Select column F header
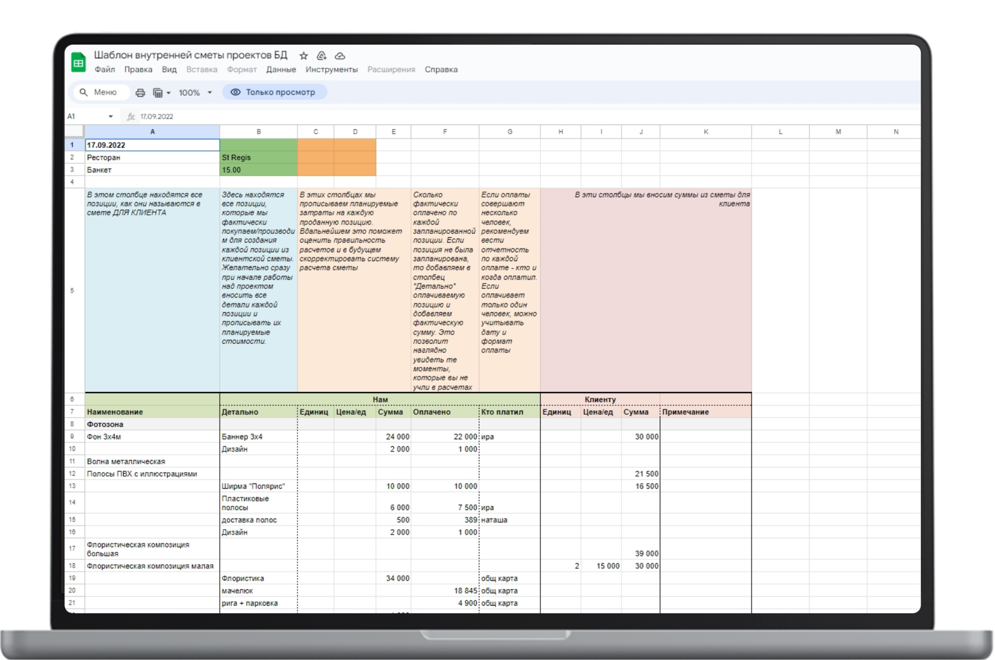 click(445, 131)
